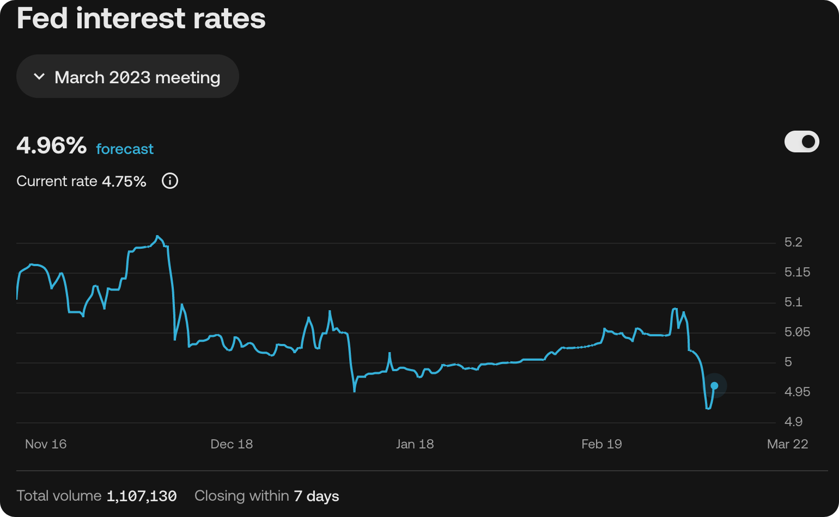
Task: Click the Current rate 4.75% text
Action: pos(81,181)
